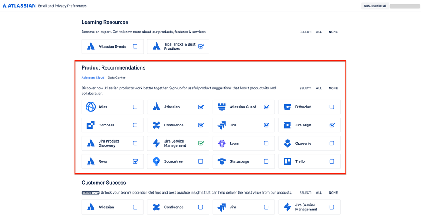Check the Confluence checkbox in Customer Success
The image size is (421, 218).
point(201,207)
